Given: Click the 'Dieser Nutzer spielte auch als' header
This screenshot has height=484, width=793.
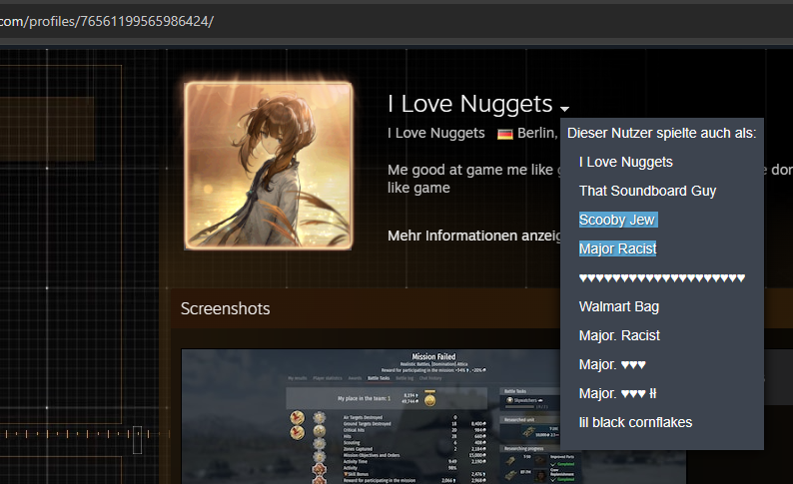Looking at the screenshot, I should (661, 133).
